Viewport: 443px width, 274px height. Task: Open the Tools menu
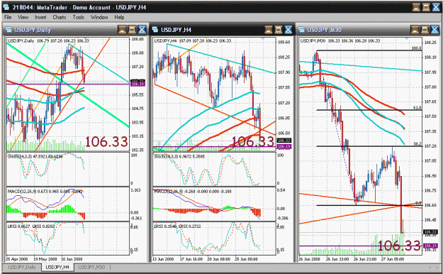click(78, 17)
